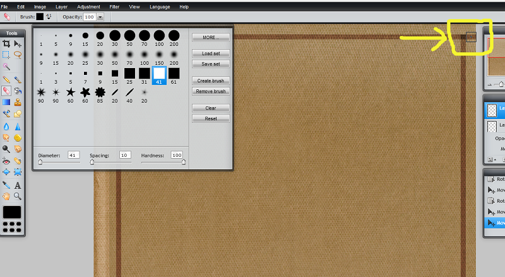
Task: Select the Color Replace tool
Action: [6, 113]
